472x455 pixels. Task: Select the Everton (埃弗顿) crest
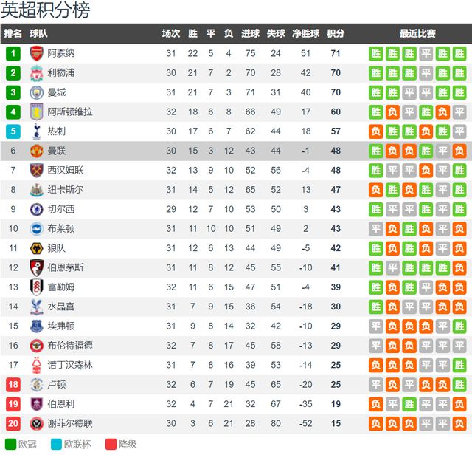tap(36, 326)
